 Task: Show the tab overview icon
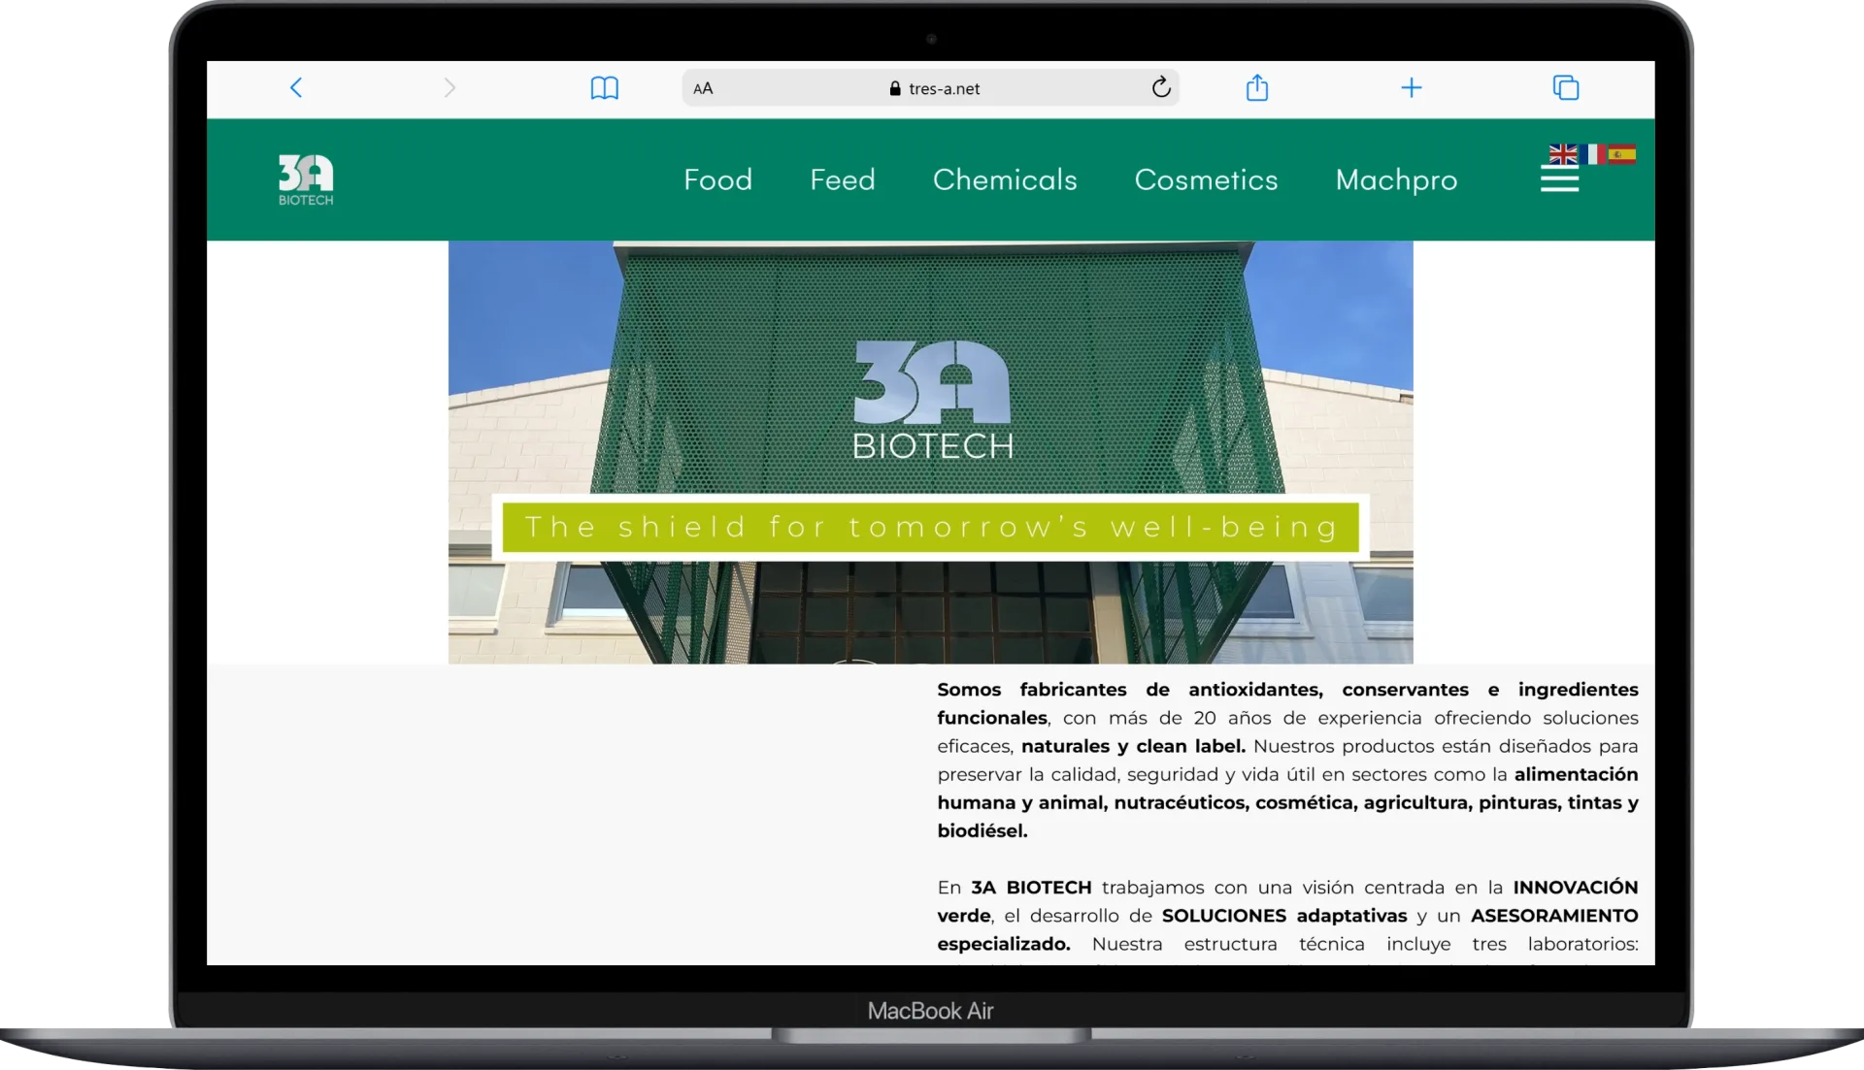[x=1565, y=88]
